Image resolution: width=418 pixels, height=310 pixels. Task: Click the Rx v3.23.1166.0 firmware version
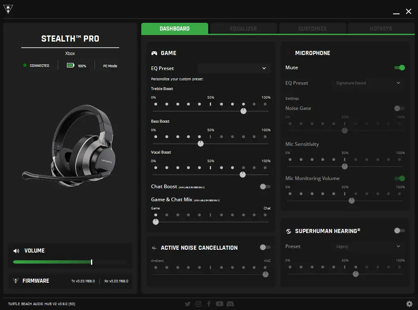pyautogui.click(x=116, y=281)
